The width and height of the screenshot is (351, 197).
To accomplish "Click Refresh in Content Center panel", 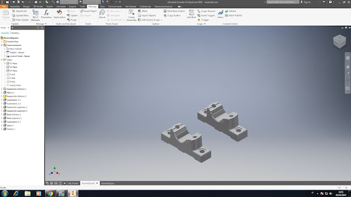I will coord(230,11).
